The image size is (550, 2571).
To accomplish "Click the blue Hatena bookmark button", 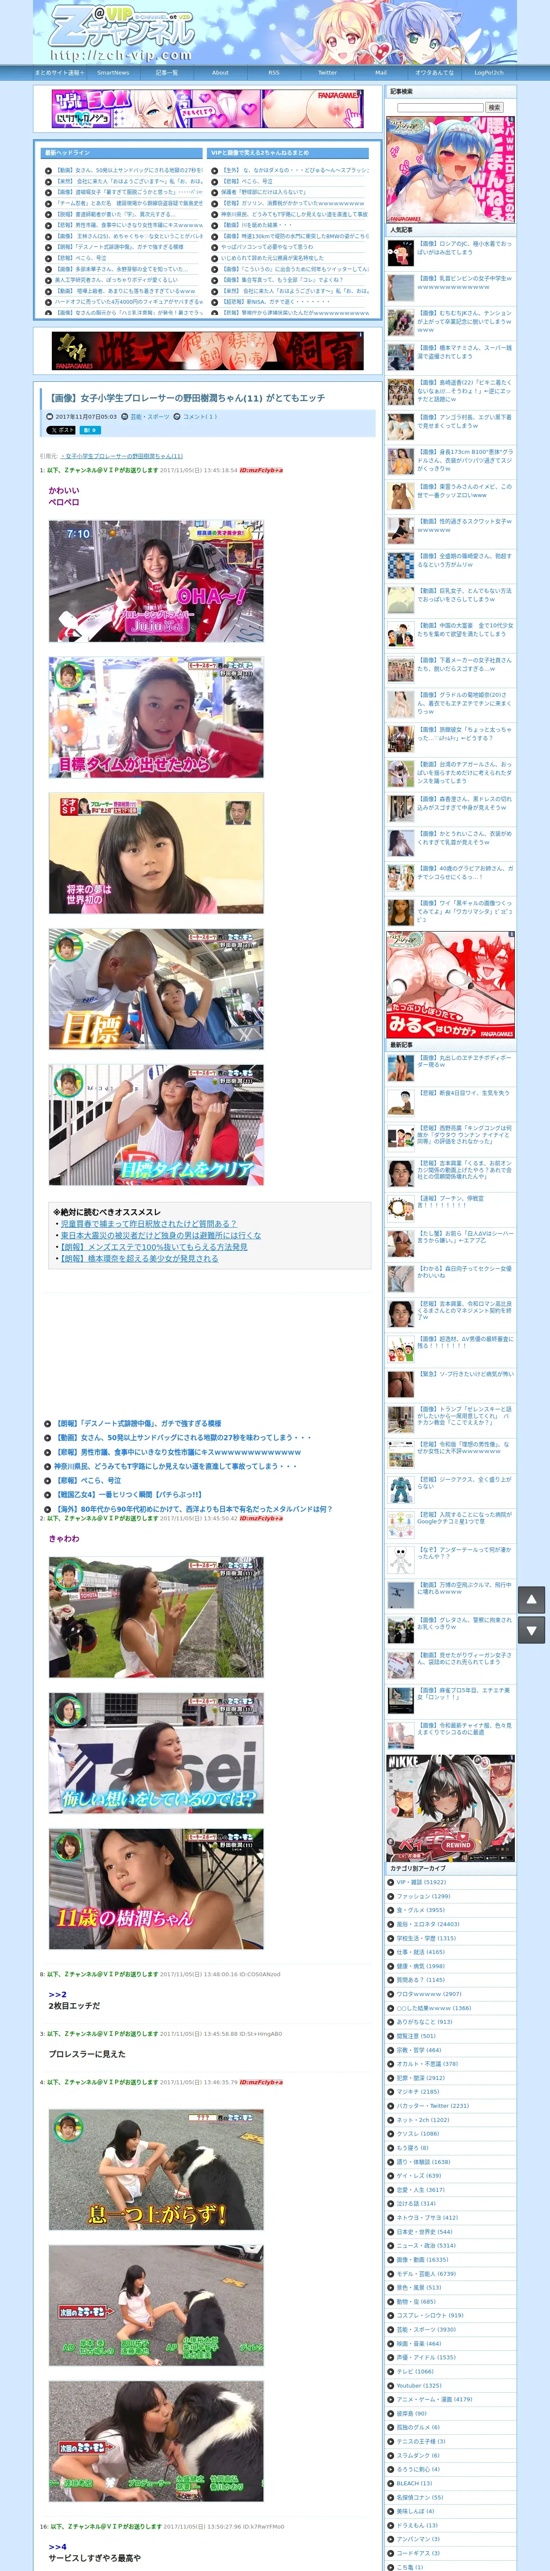I will coord(90,430).
